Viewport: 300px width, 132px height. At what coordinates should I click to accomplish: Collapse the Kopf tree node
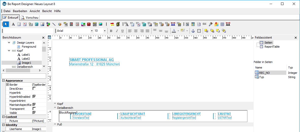pos(9,51)
